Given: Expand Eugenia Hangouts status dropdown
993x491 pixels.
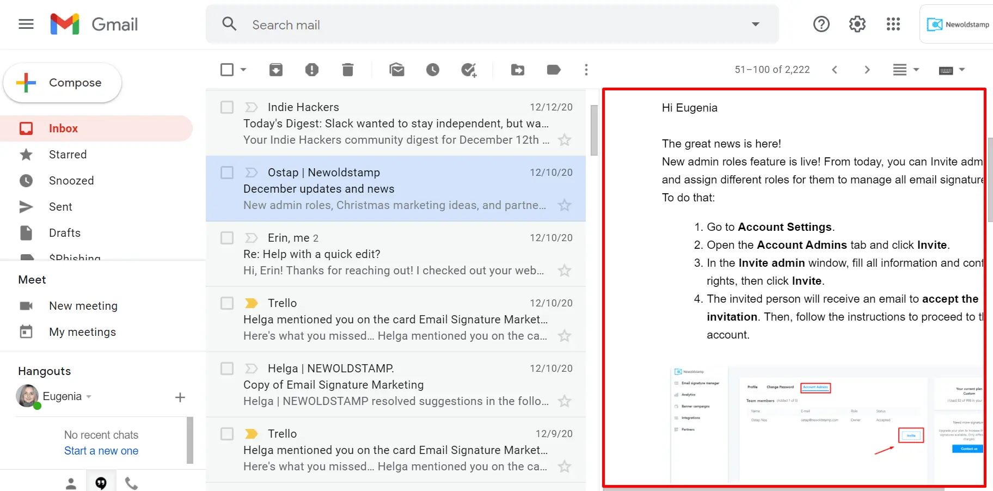Looking at the screenshot, I should pos(89,397).
